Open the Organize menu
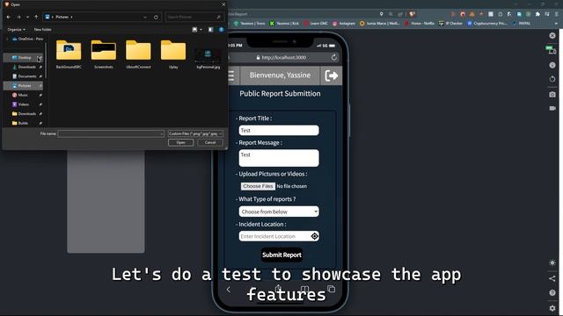The image size is (563, 316). click(x=16, y=29)
